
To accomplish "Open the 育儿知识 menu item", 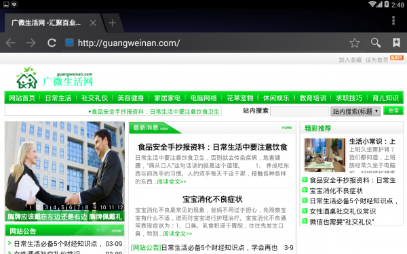I will [x=385, y=98].
